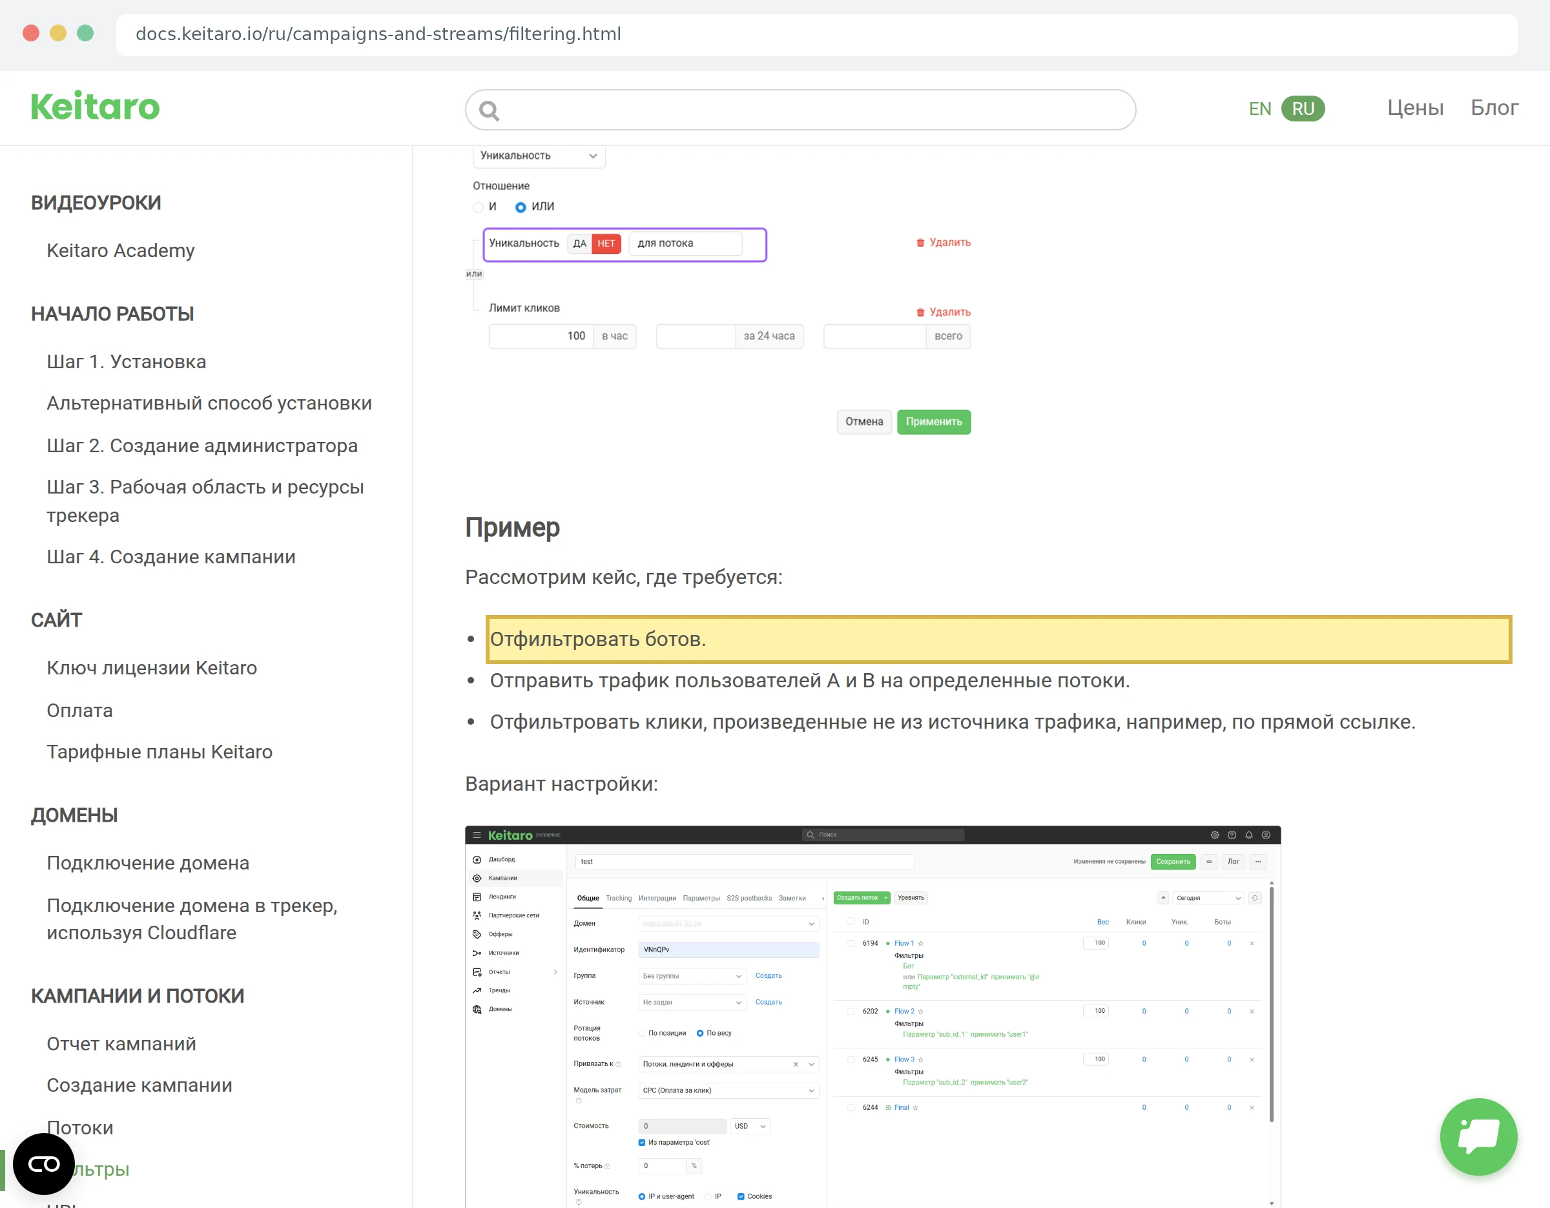Image resolution: width=1550 pixels, height=1208 pixels.
Task: Open the green chat bubble widget
Action: pyautogui.click(x=1478, y=1136)
